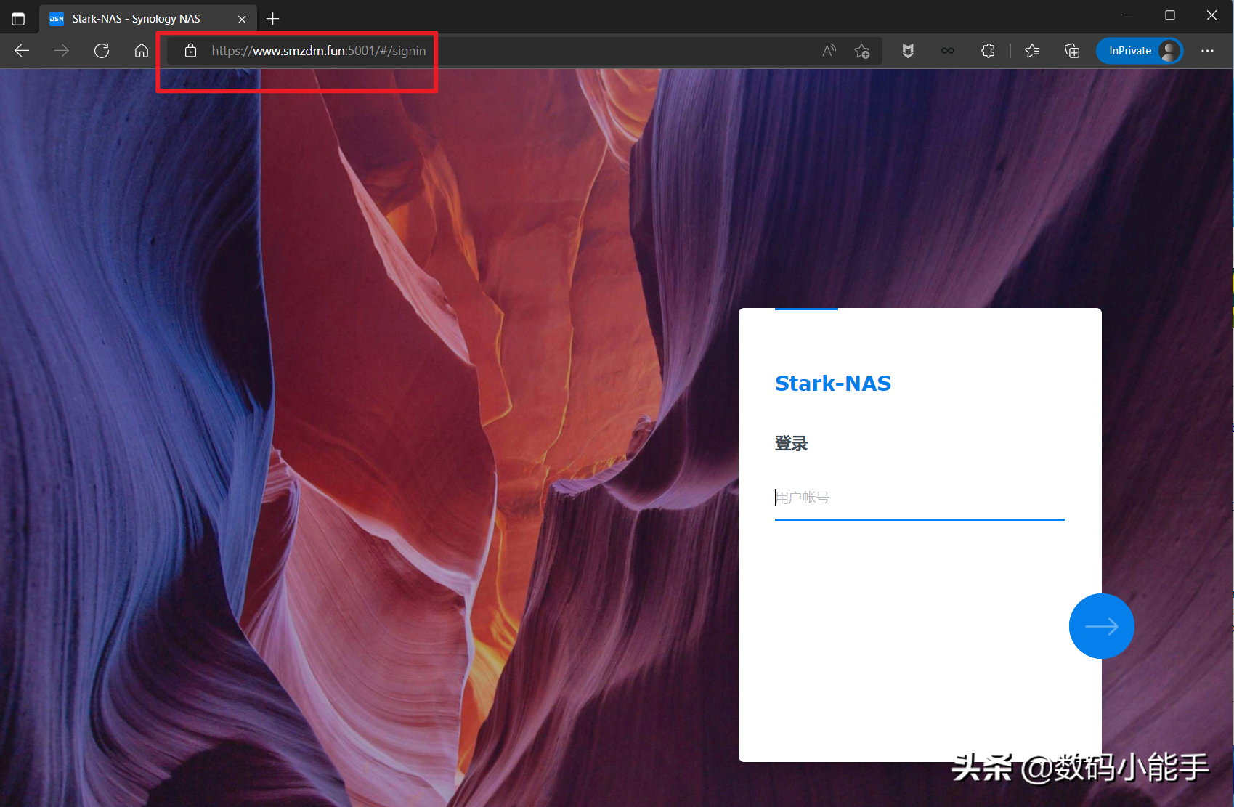The width and height of the screenshot is (1234, 807).
Task: Click the blue arrow next button
Action: coord(1101,626)
